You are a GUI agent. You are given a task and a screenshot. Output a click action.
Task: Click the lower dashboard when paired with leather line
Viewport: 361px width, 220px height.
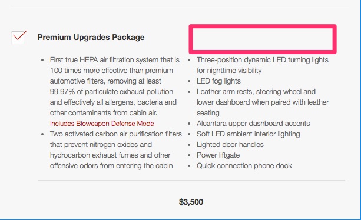click(263, 102)
